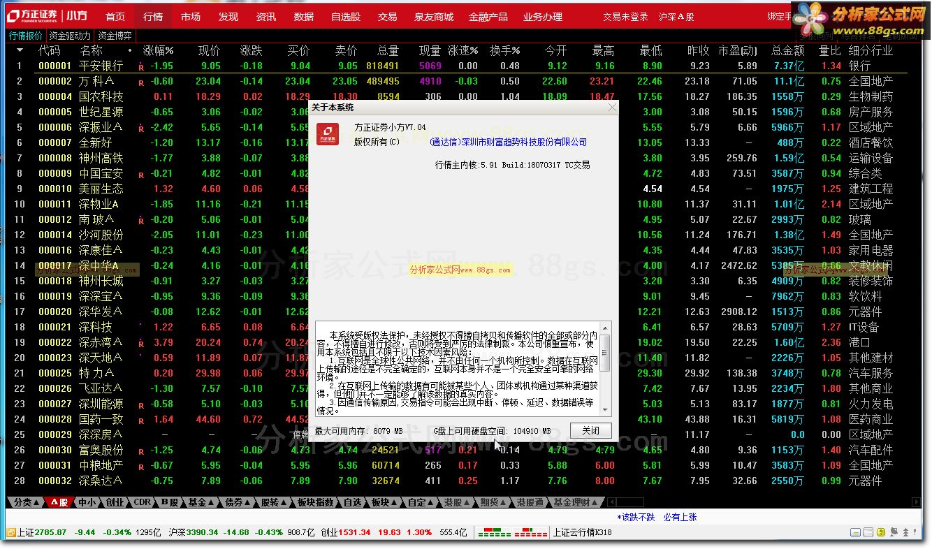Open the 资讯 menu

point(265,17)
